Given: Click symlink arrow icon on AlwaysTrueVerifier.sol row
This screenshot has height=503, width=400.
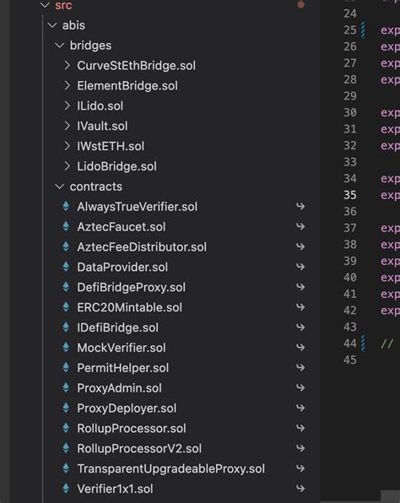Looking at the screenshot, I should pyautogui.click(x=300, y=206).
